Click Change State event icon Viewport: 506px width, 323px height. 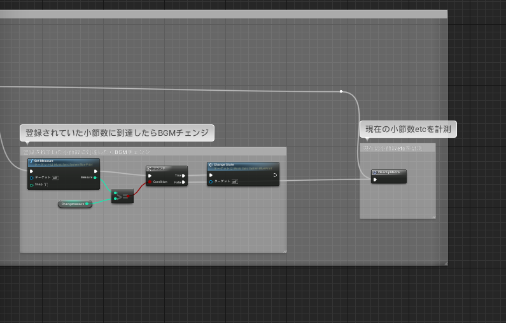(x=211, y=165)
